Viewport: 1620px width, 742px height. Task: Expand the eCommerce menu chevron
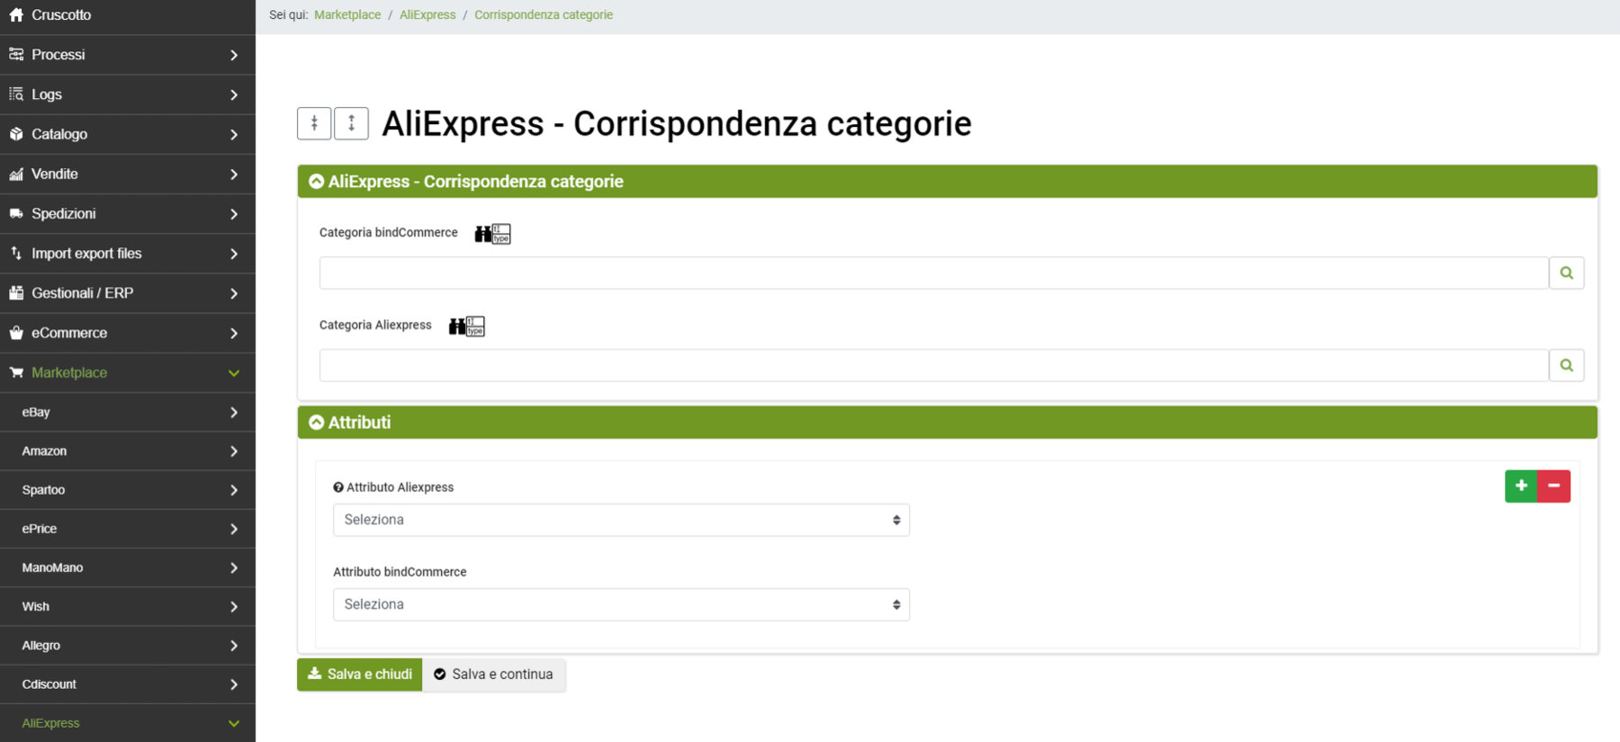(x=234, y=333)
